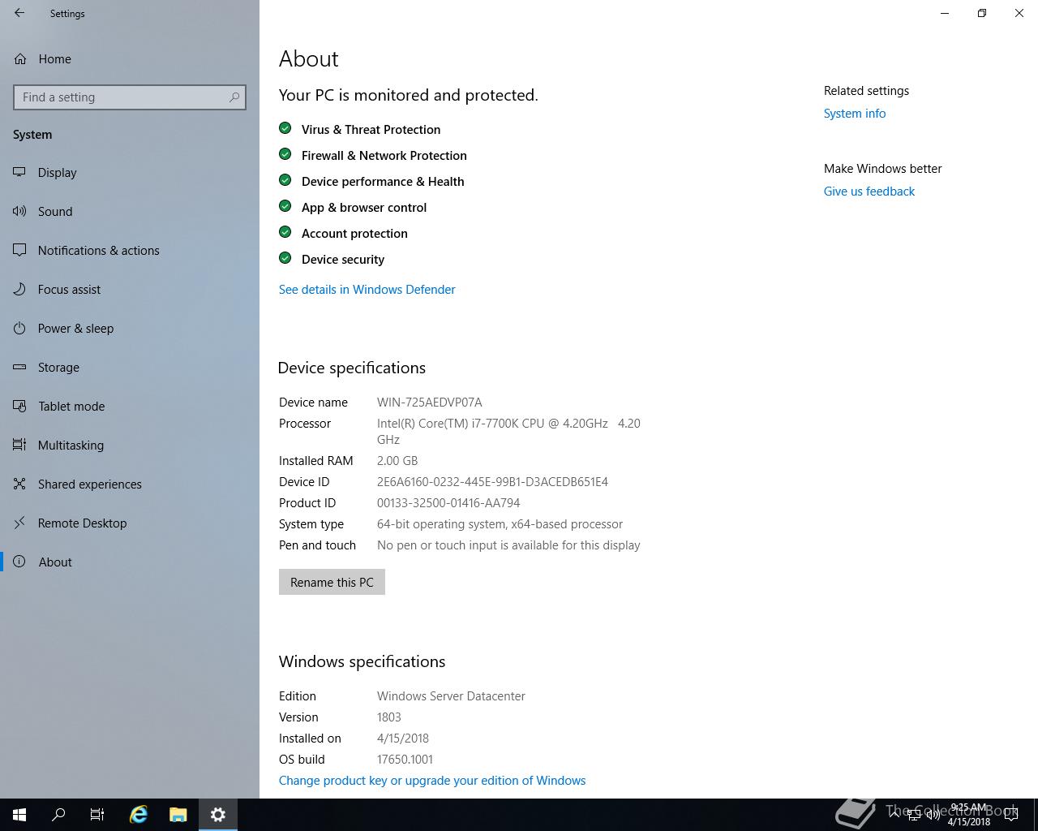Open Notifications & actions settings
This screenshot has width=1038, height=831.
pyautogui.click(x=130, y=250)
